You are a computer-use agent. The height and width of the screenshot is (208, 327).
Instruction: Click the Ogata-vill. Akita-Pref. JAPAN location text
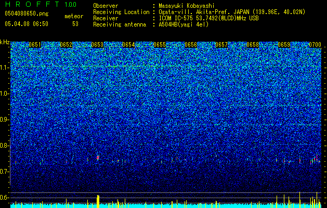(x=232, y=12)
